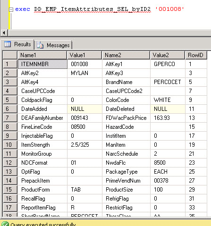Select all via grid corner header cell

click(10, 55)
